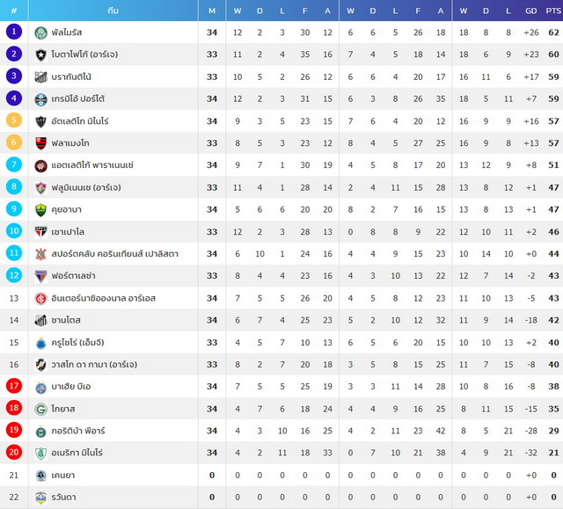Viewport: 563px width, 509px height.
Task: Click the rank 22 team row
Action: (281, 498)
